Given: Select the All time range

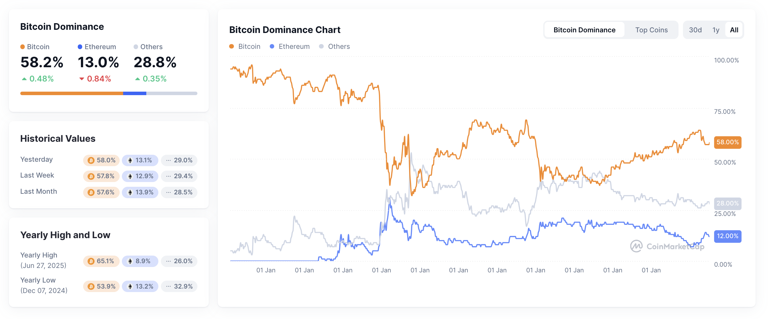Looking at the screenshot, I should click(x=734, y=30).
